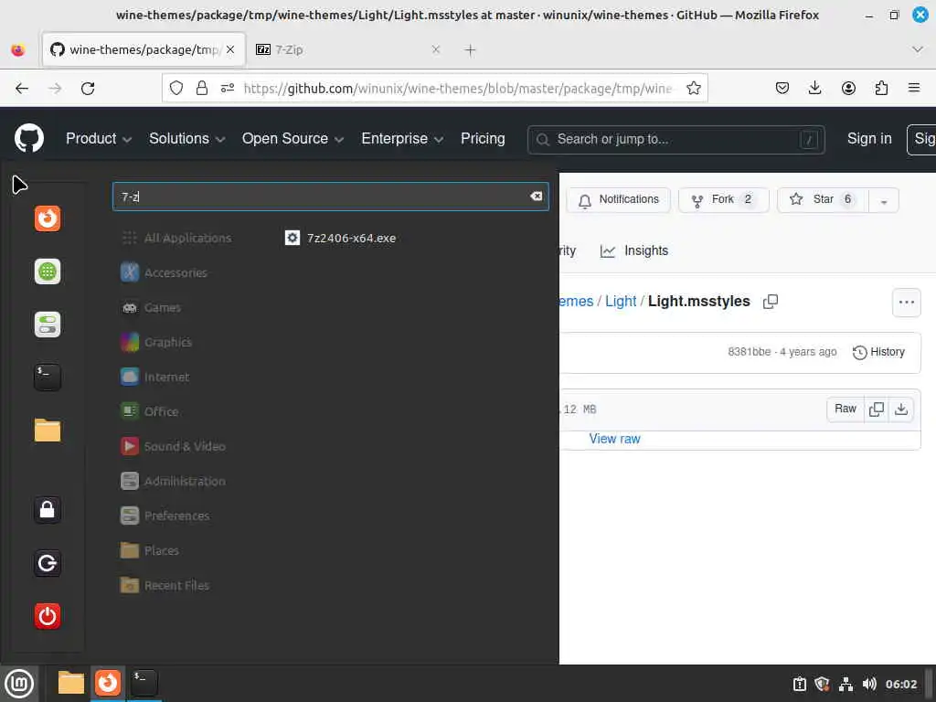Viewport: 936px width, 702px height.
Task: Open the taskbar volume control
Action: pyautogui.click(x=869, y=684)
